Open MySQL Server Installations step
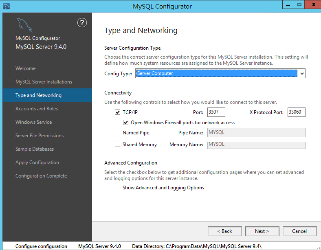321x250 pixels. tap(44, 82)
